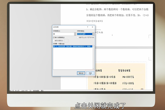Click the language indicator in status bar
The height and width of the screenshot is (110, 165).
click(x=36, y=91)
